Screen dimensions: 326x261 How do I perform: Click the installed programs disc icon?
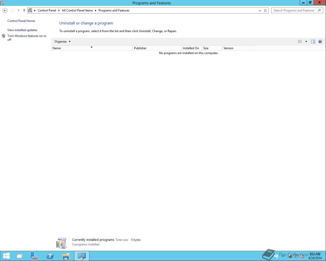pos(62,243)
